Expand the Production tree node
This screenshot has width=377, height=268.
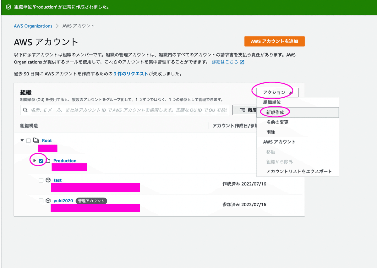tap(35, 161)
